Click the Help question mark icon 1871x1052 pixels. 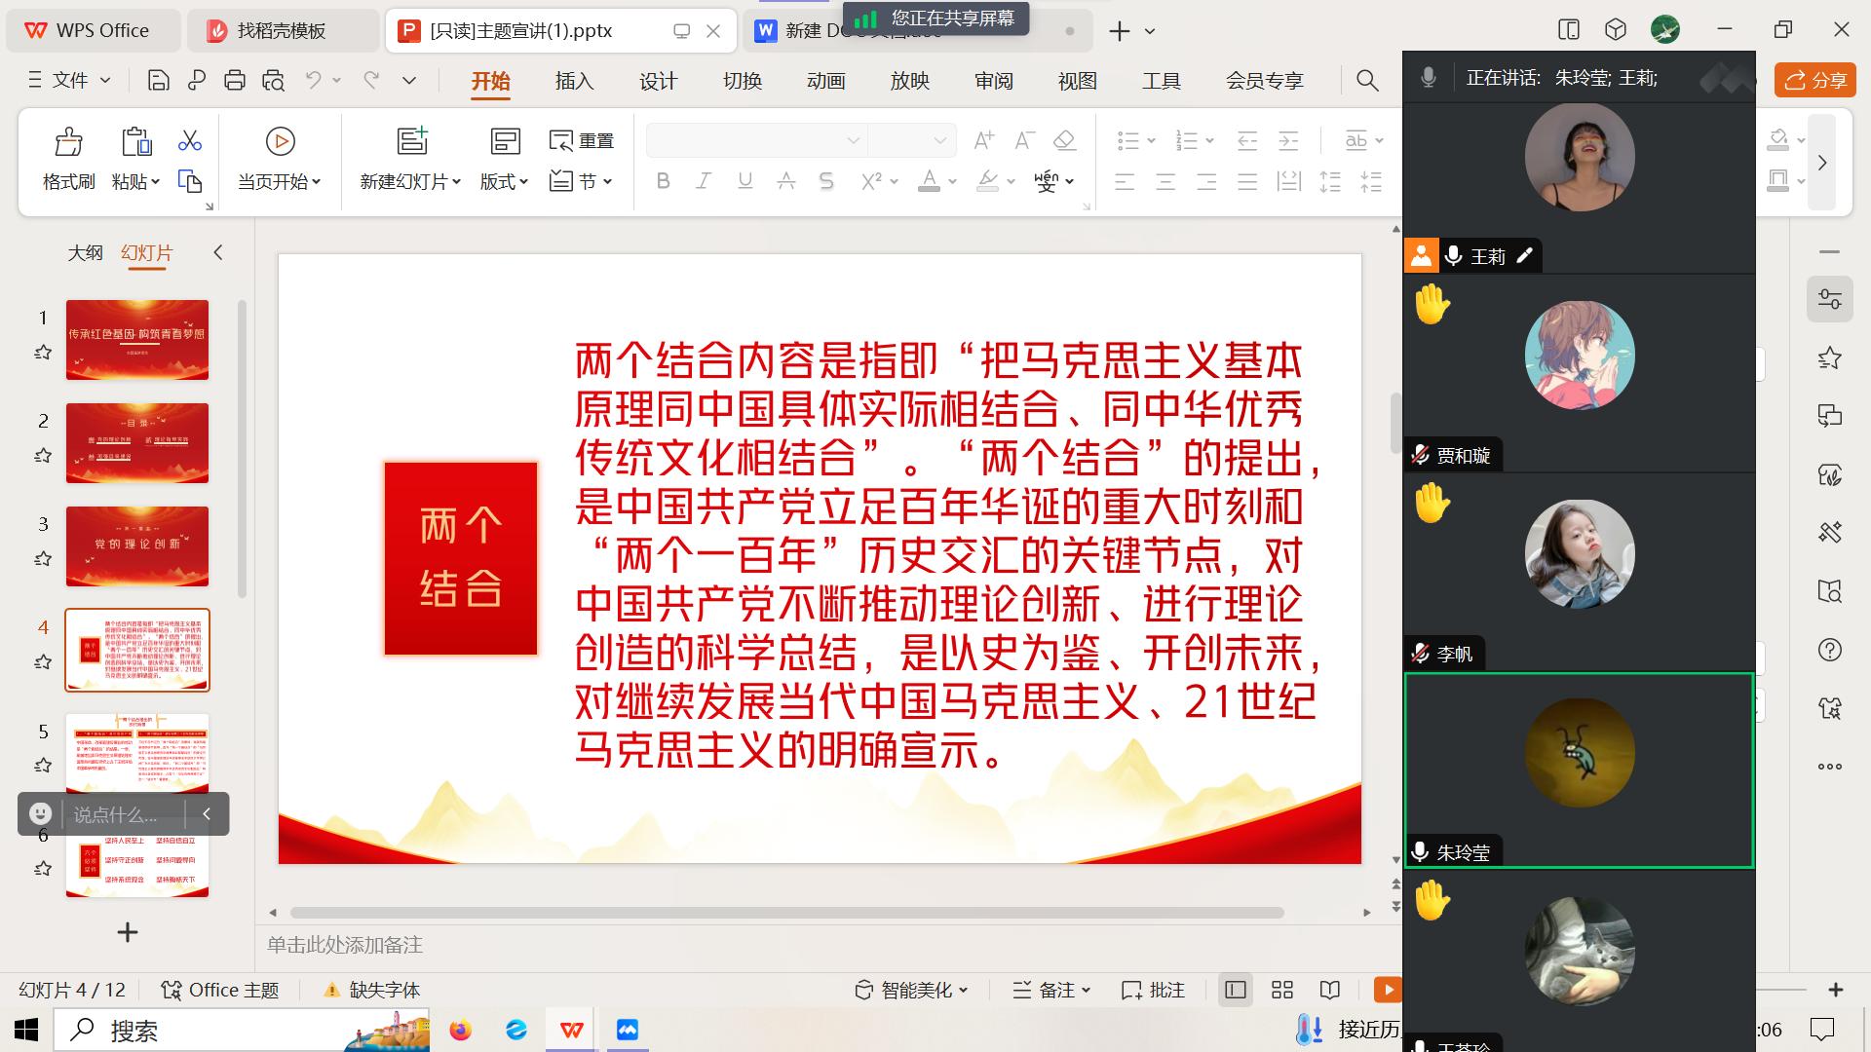tap(1830, 650)
